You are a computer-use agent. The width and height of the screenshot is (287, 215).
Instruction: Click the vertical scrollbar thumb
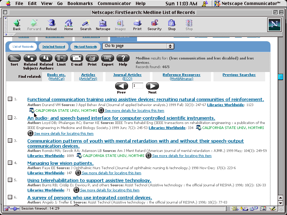coord(281,77)
